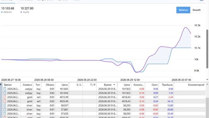Click close price 4018.43 in gold 4015.99 row
The height and width of the screenshot is (118, 209).
click(126, 97)
